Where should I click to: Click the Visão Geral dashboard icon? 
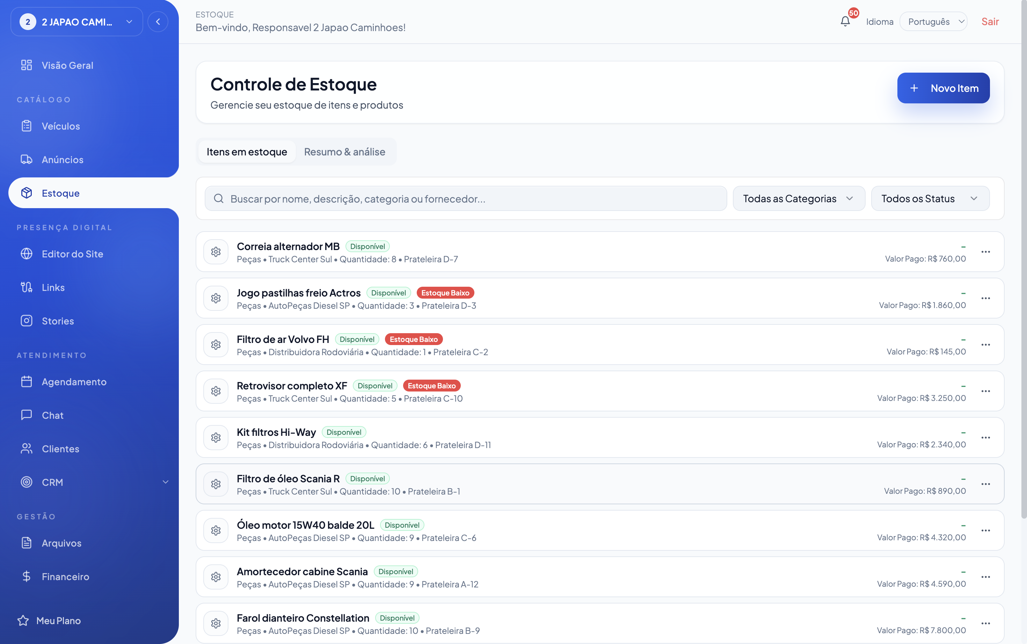(x=27, y=65)
